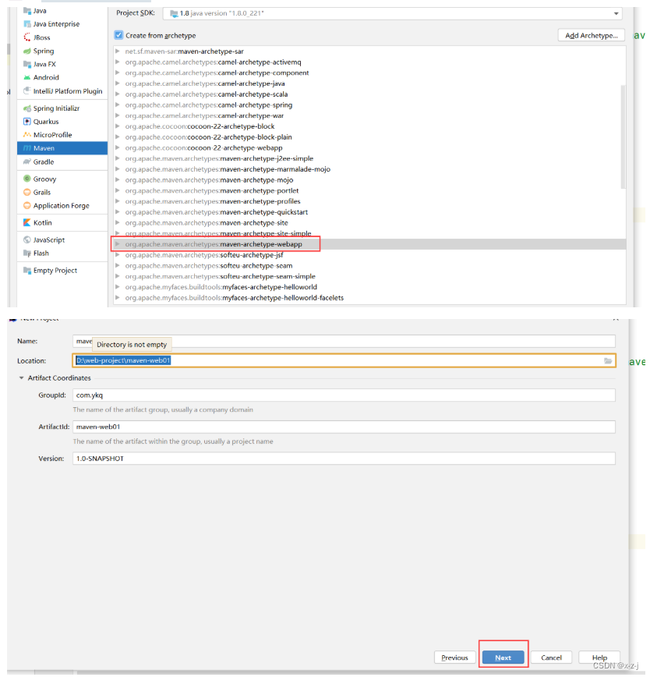650x677 pixels.
Task: Choose the Flash icon
Action: click(x=27, y=253)
